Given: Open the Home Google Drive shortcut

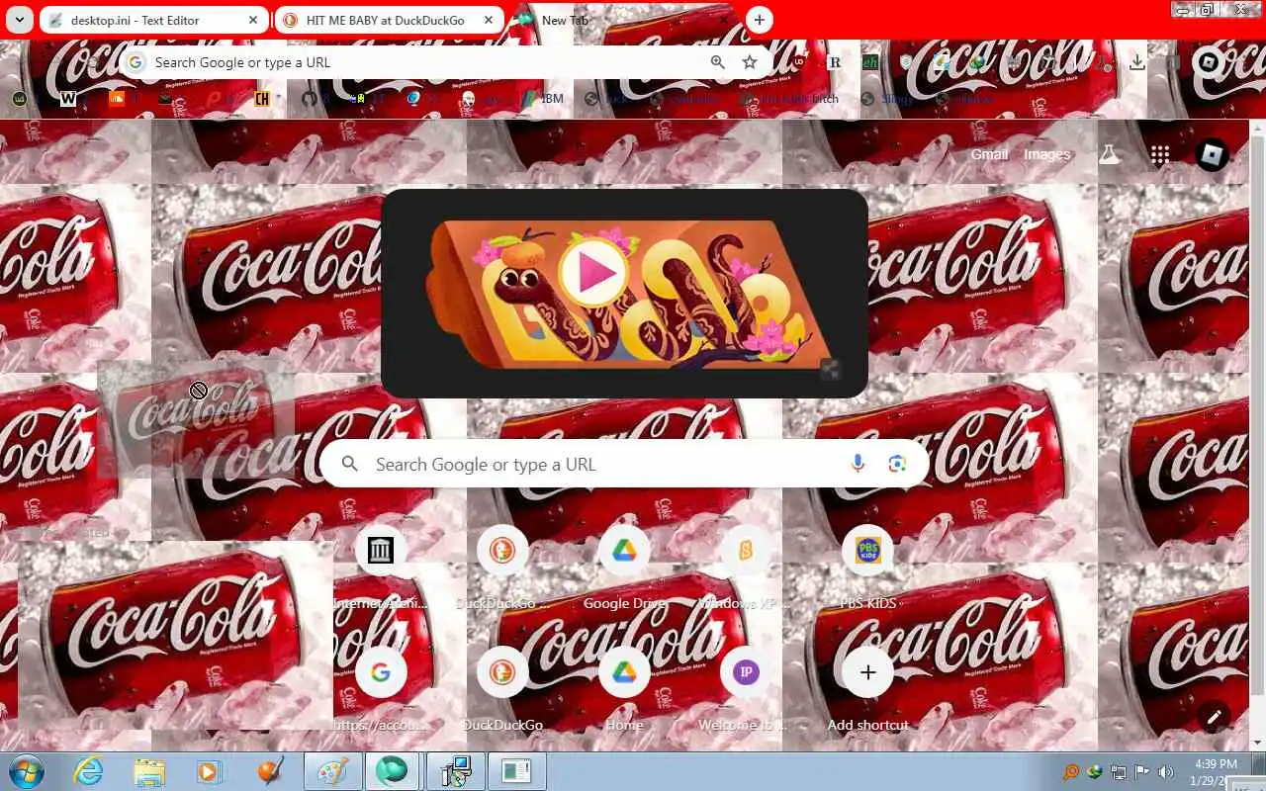Looking at the screenshot, I should tap(624, 690).
